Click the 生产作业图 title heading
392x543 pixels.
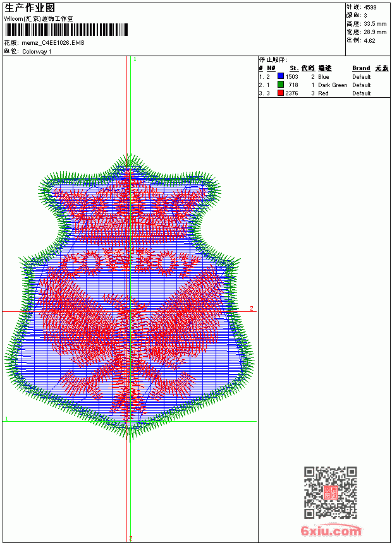pyautogui.click(x=30, y=8)
